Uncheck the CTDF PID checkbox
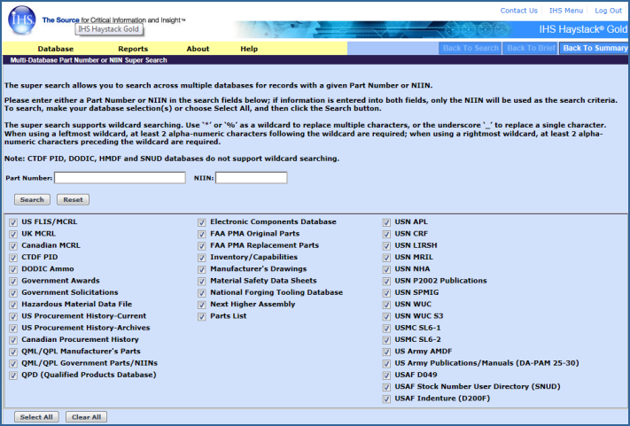This screenshot has width=630, height=426. pos(13,258)
